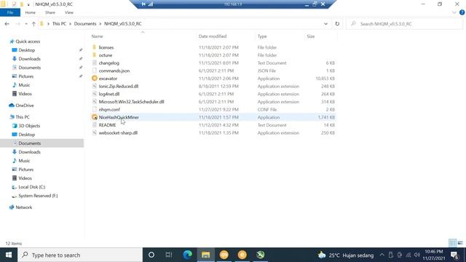The width and height of the screenshot is (466, 262).
Task: Open Task View on taskbar
Action: click(169, 255)
